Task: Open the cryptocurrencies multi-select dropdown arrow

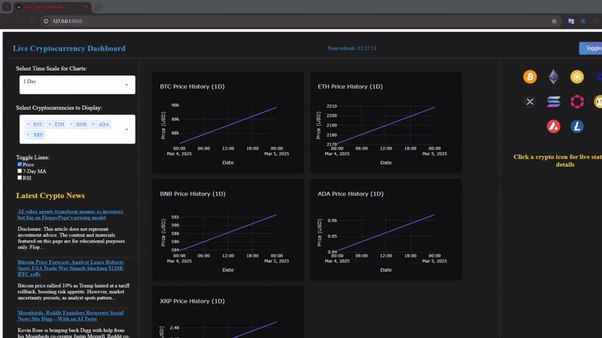Action: coord(126,129)
